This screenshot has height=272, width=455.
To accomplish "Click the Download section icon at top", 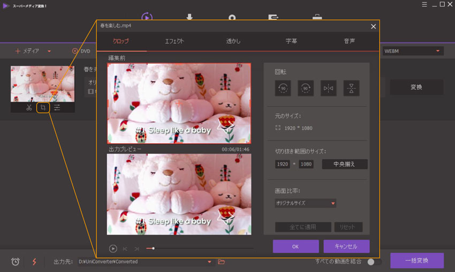I will [189, 17].
